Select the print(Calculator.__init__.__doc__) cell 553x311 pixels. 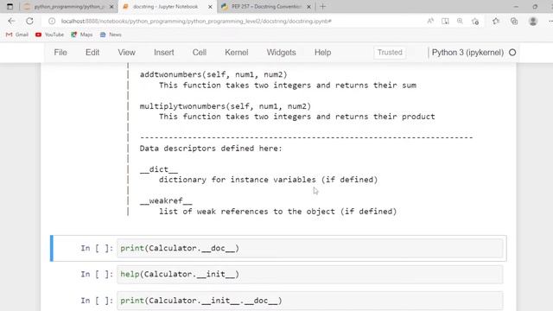pos(309,301)
